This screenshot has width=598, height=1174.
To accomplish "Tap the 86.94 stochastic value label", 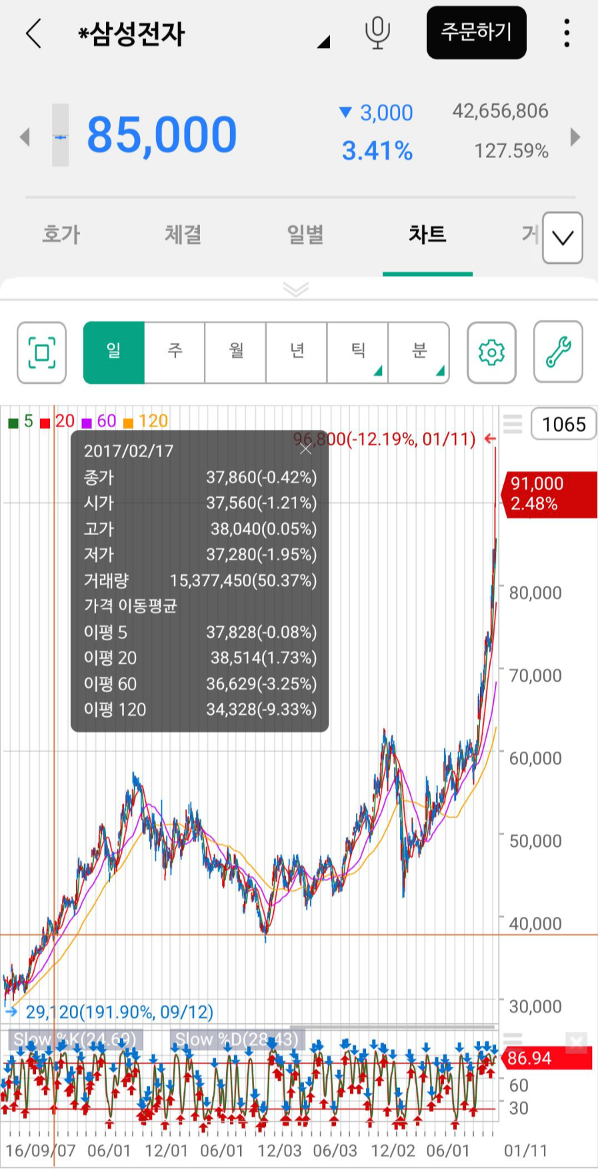I will point(548,1058).
